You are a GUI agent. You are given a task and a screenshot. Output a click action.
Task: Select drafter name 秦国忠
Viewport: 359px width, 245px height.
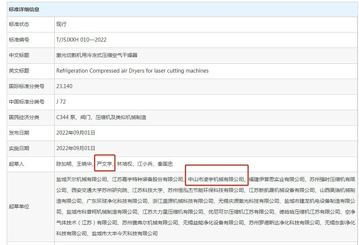[x=165, y=164]
